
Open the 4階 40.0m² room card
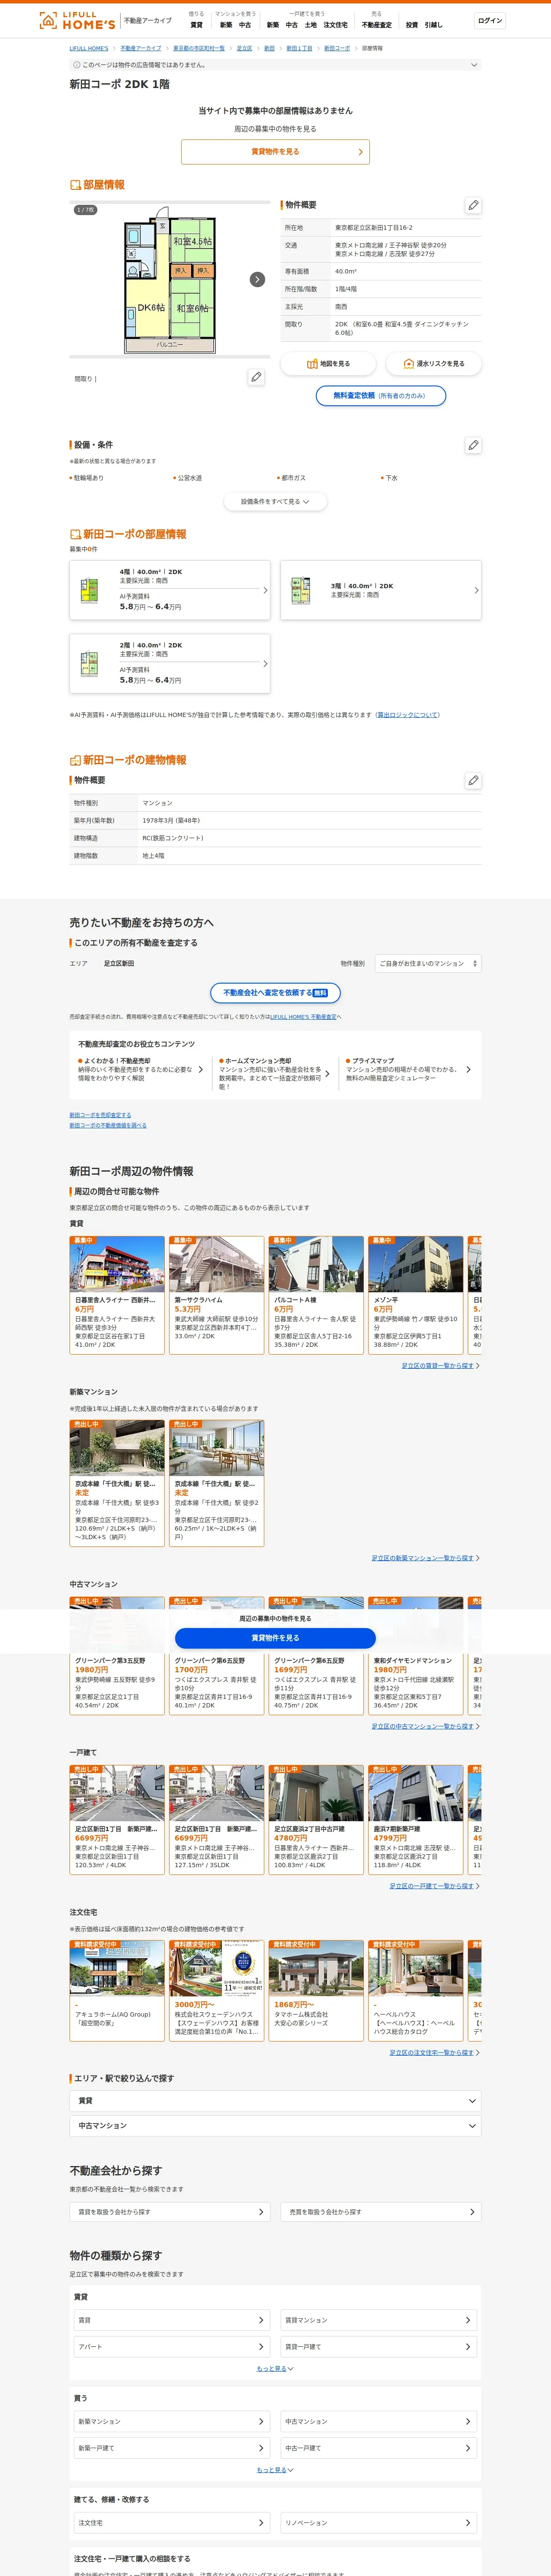click(x=170, y=590)
